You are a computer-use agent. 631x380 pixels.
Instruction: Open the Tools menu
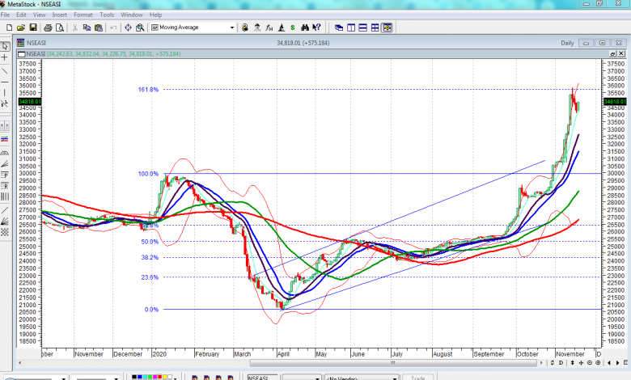pos(107,15)
